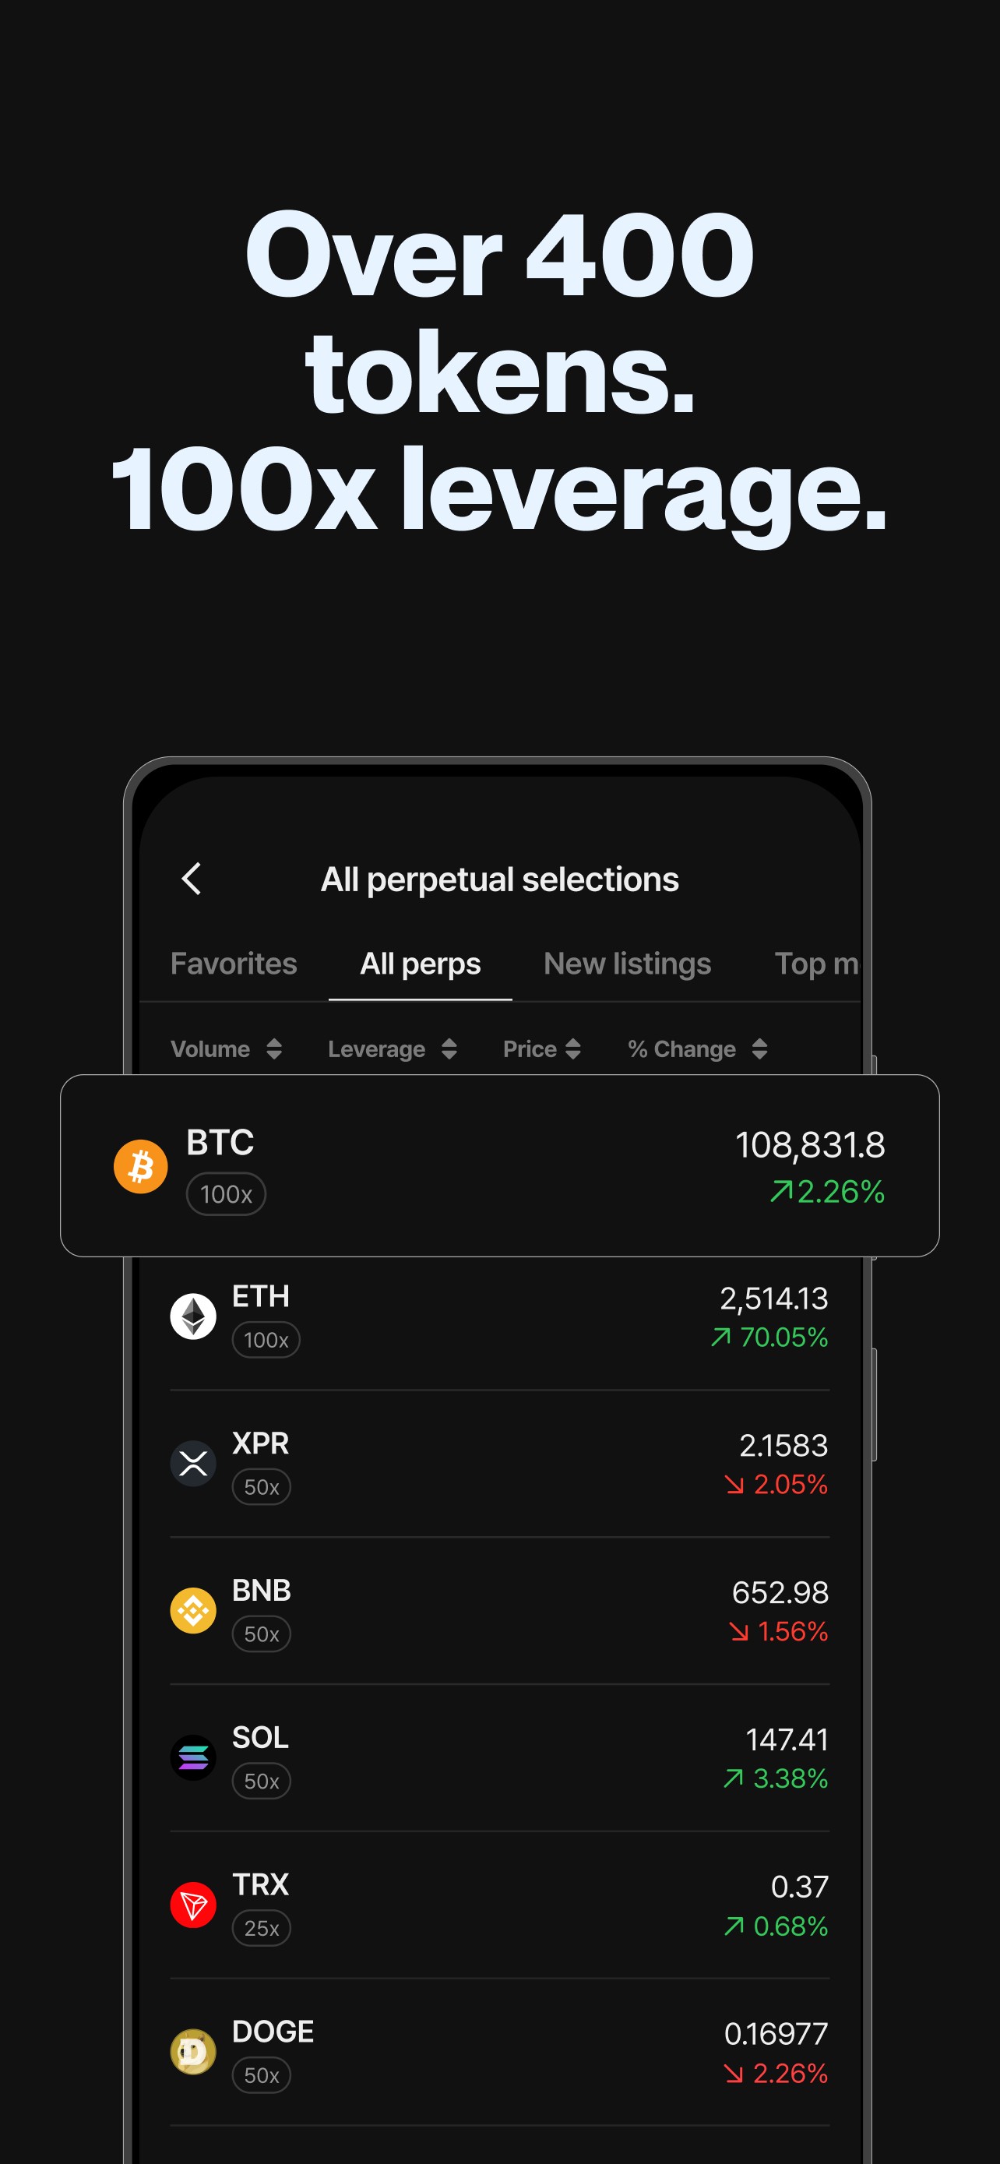Tap the Dogecoin icon
This screenshot has width=1000, height=2164.
(193, 2051)
